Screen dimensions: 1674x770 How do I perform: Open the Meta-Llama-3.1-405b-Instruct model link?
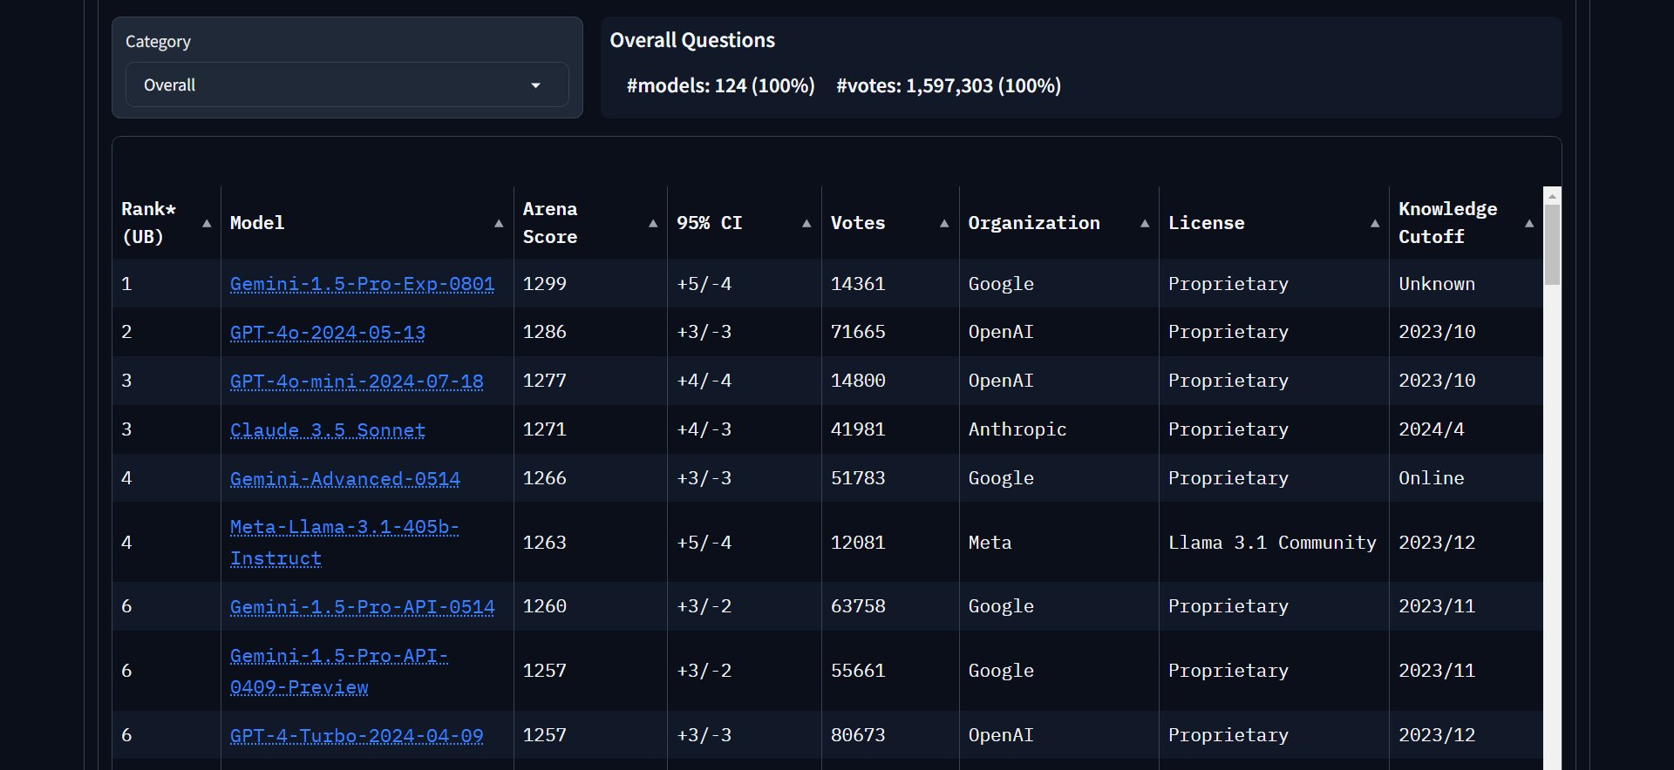pyautogui.click(x=344, y=543)
